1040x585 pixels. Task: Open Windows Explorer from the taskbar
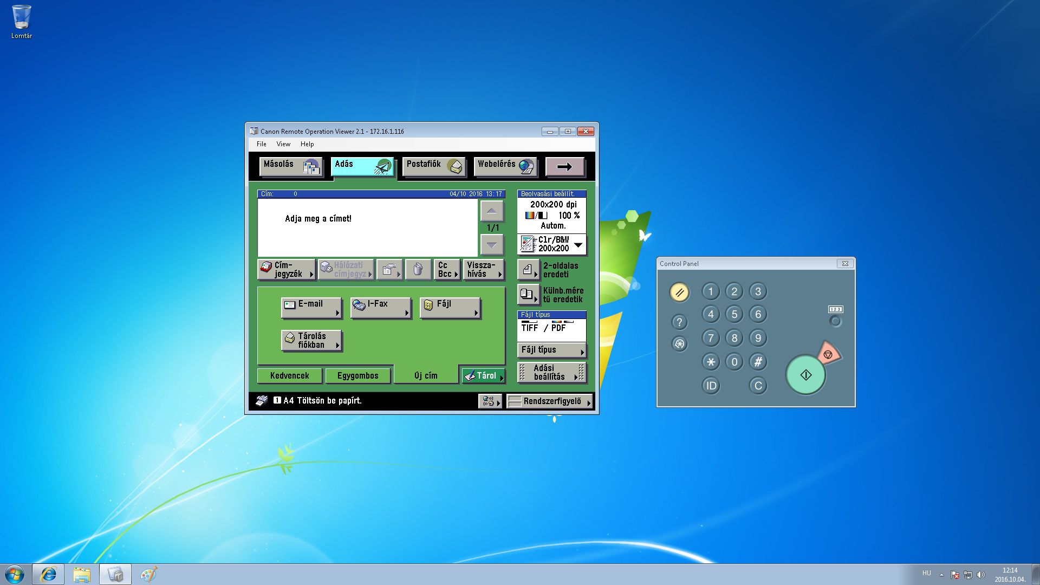82,574
